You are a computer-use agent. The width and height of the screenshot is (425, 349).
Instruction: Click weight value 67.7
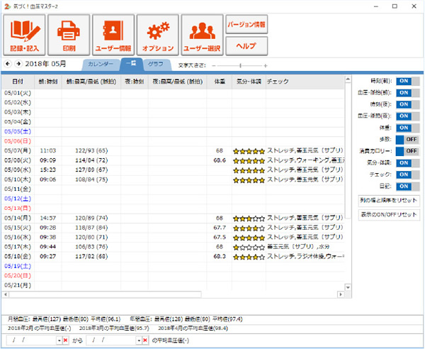coord(220,228)
